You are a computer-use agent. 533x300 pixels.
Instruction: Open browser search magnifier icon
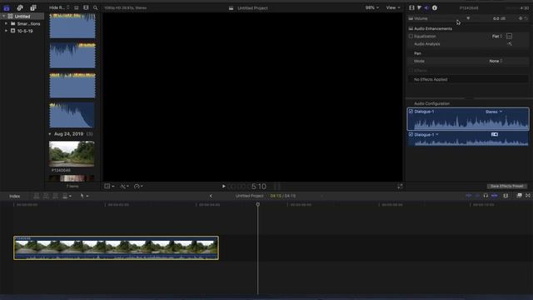coord(96,7)
